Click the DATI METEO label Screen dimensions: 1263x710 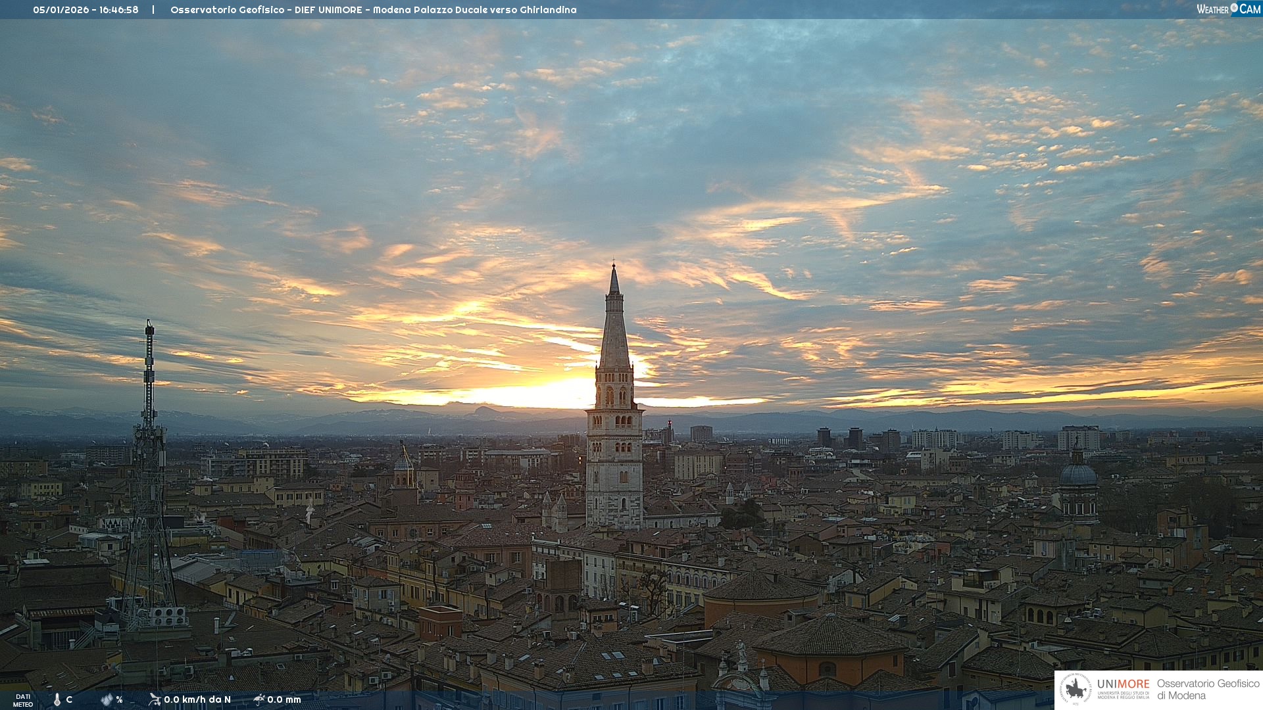[23, 700]
